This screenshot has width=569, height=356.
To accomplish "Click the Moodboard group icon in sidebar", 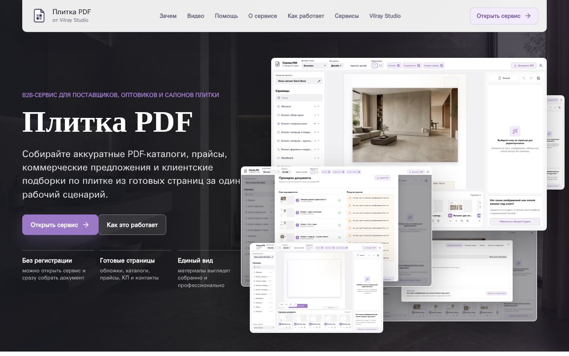I will coord(278,158).
